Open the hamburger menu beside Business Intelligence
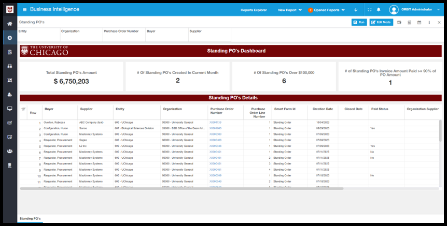The width and height of the screenshot is (447, 226). click(24, 10)
